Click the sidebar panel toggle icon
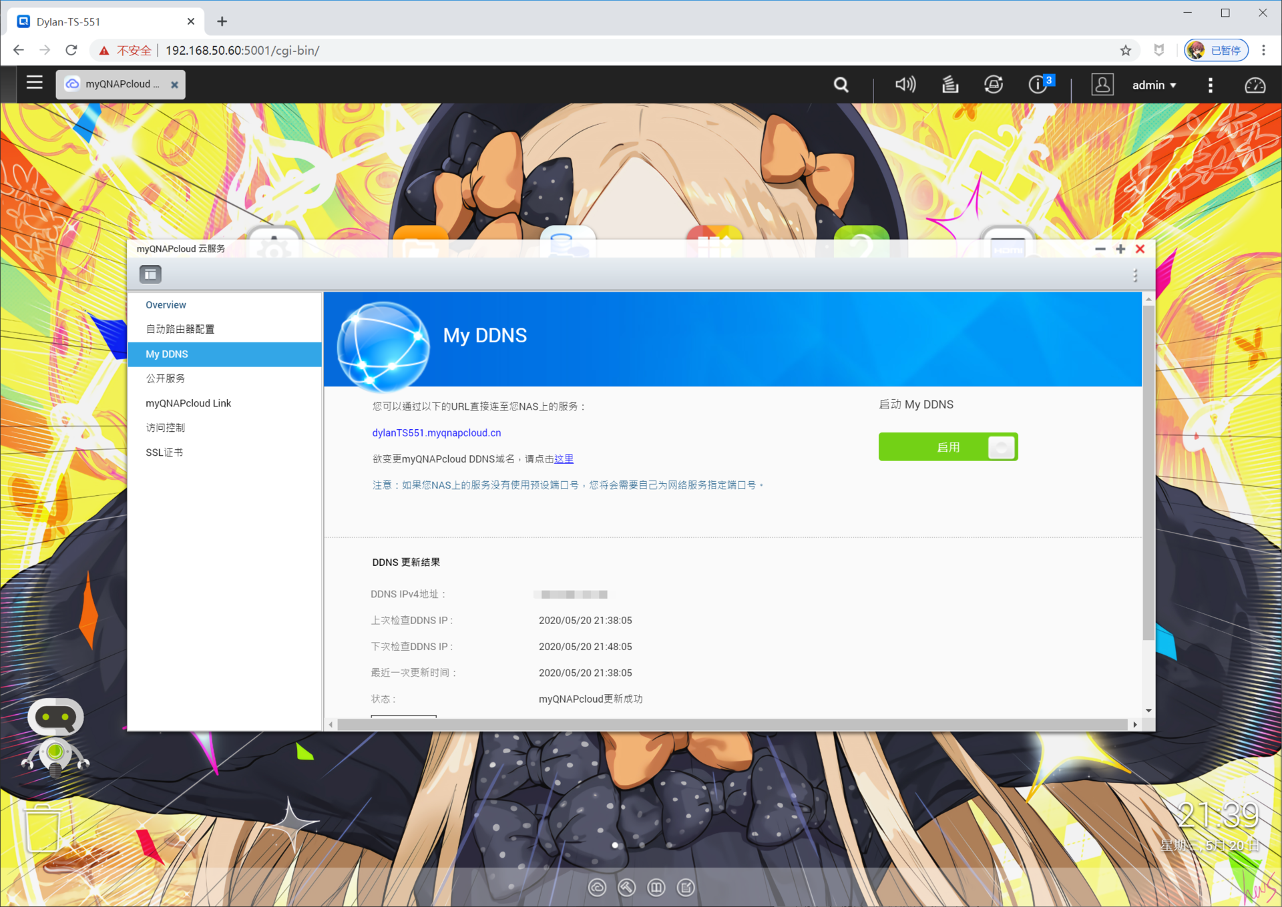The height and width of the screenshot is (907, 1282). pos(150,274)
